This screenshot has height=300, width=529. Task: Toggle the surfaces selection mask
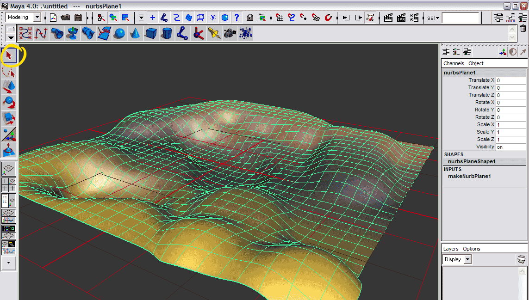(x=188, y=18)
